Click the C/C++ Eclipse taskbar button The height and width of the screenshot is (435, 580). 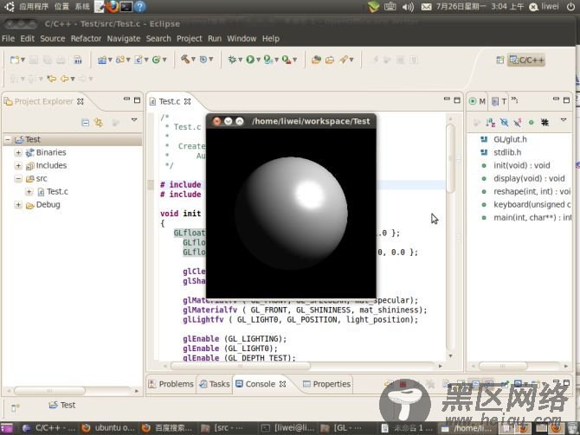(x=48, y=428)
